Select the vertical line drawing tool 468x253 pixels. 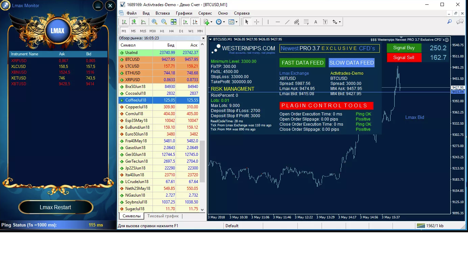click(268, 22)
